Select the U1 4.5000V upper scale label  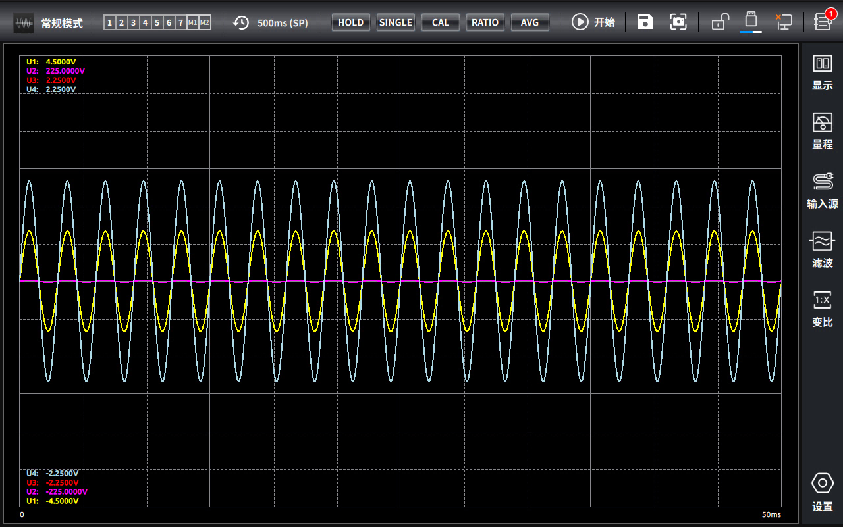(x=51, y=62)
